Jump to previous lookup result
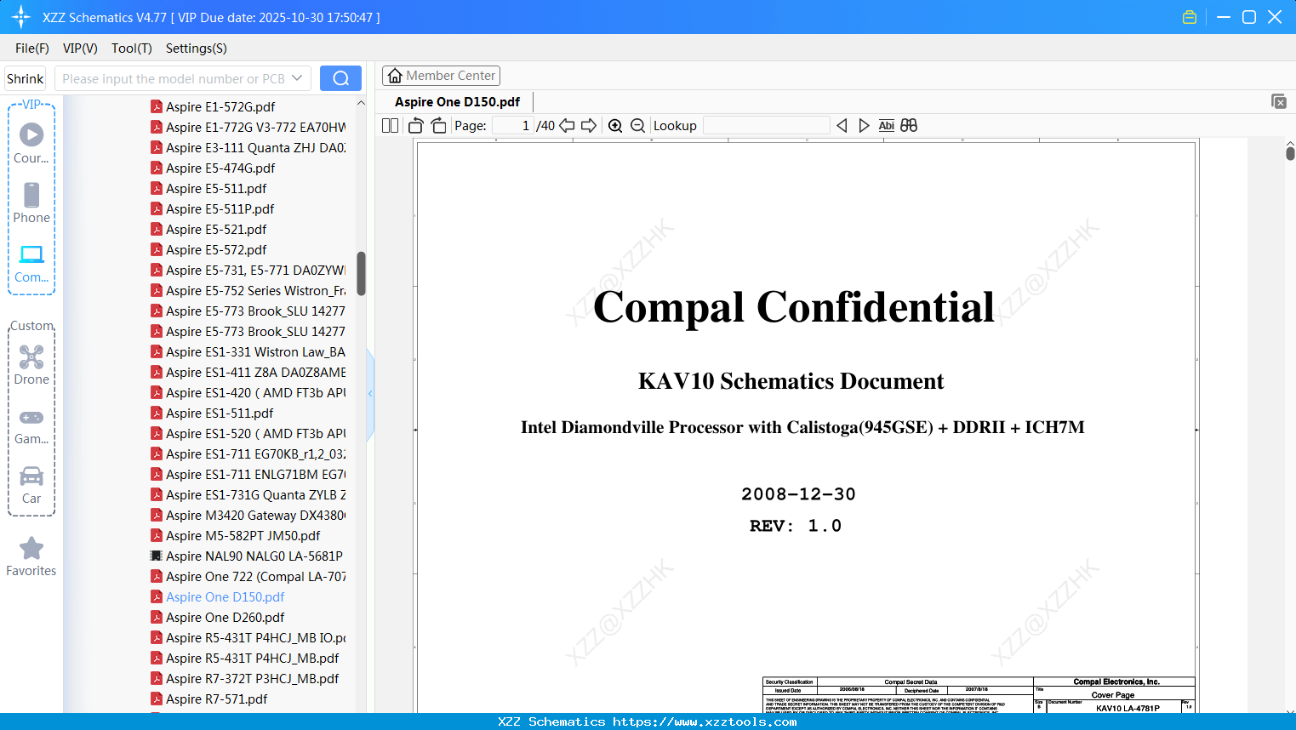1296x730 pixels. coord(842,126)
